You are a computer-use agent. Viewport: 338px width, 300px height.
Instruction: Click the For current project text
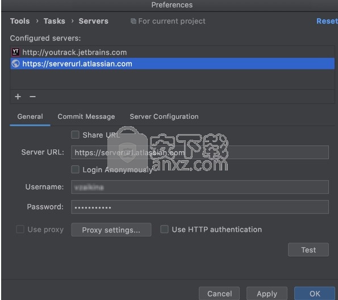[x=172, y=21]
